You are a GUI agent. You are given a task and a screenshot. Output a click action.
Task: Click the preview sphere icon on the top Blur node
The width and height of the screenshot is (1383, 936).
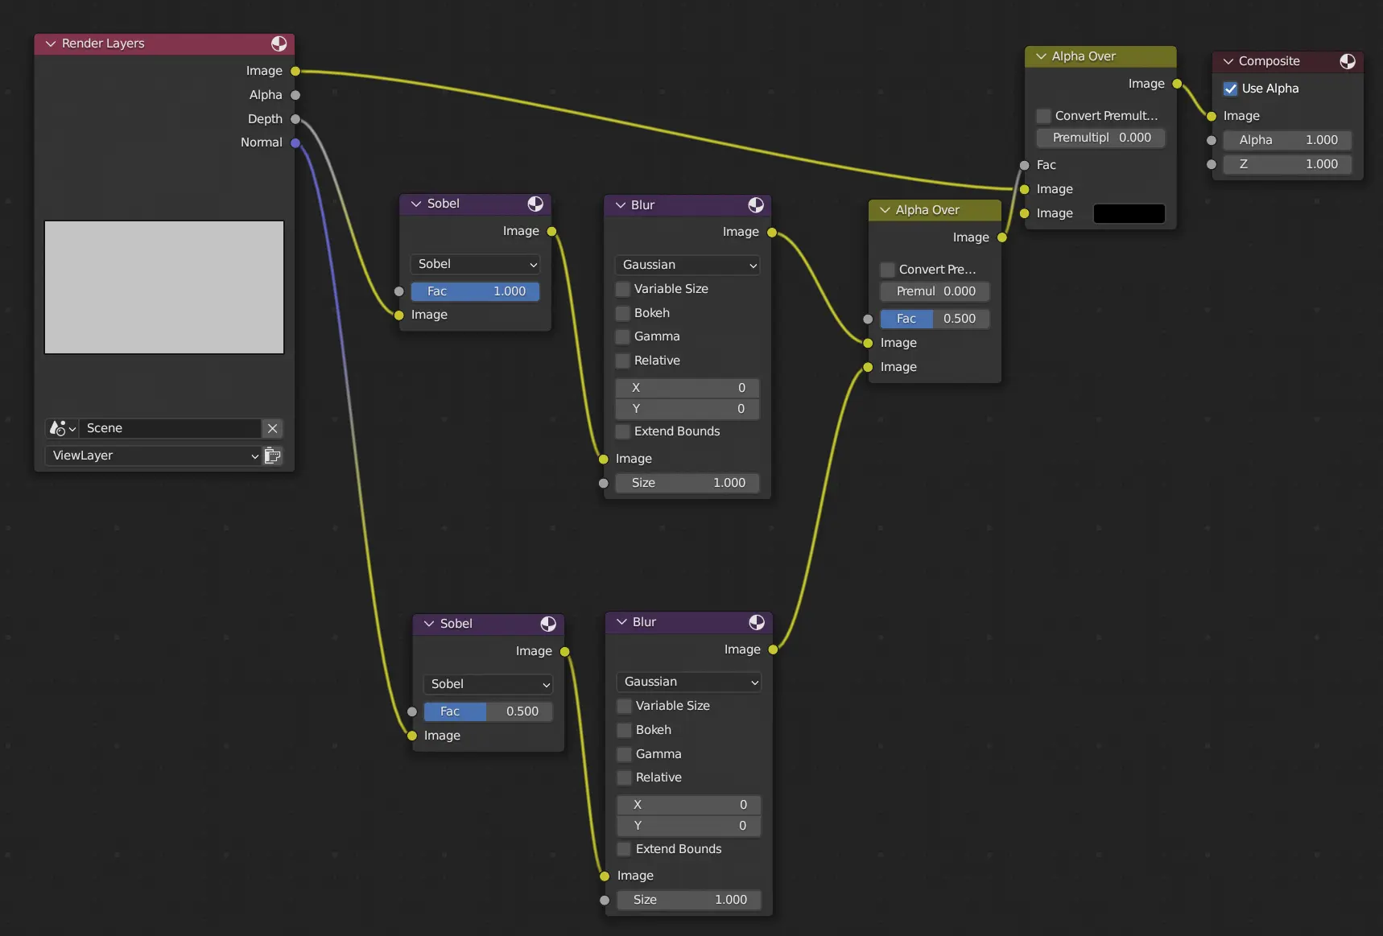point(755,205)
